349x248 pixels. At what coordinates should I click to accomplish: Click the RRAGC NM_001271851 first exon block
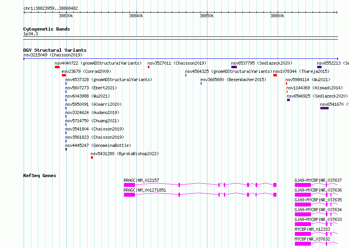pyautogui.click(x=129, y=195)
